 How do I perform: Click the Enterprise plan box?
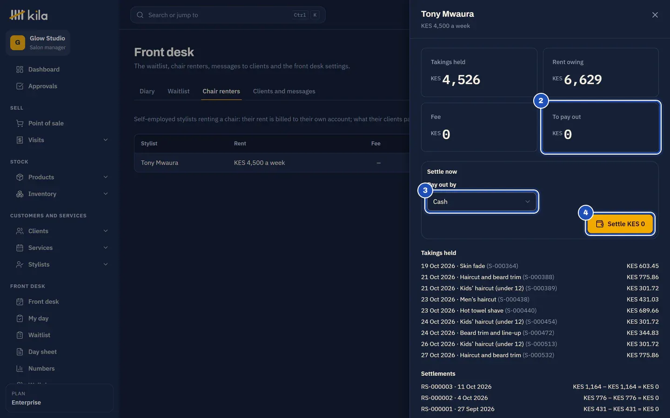(60, 398)
